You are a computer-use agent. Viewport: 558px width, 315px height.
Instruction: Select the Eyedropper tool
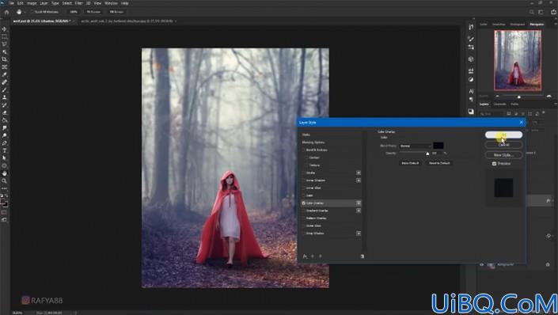coord(4,74)
